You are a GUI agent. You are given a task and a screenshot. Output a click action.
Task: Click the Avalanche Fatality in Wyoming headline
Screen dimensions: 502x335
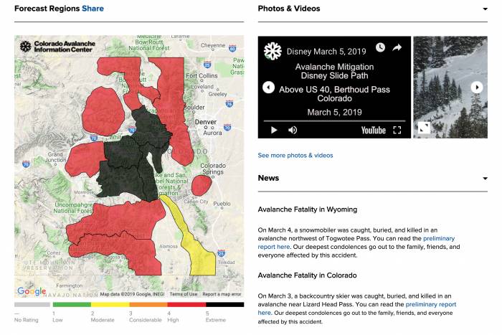pos(308,209)
